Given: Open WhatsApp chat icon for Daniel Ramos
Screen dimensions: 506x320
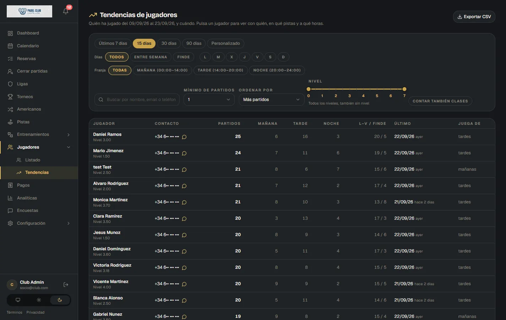Looking at the screenshot, I should point(184,137).
